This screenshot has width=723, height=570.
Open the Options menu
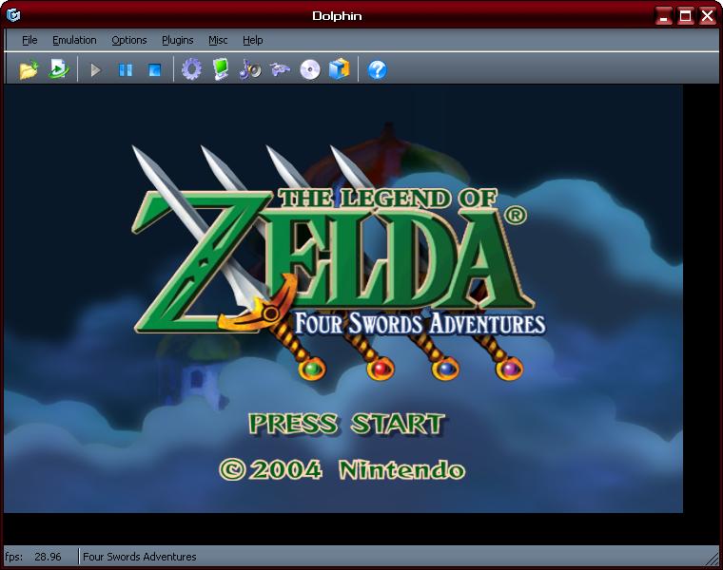[129, 40]
